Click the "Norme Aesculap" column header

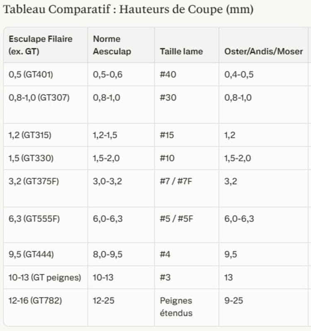click(x=112, y=45)
